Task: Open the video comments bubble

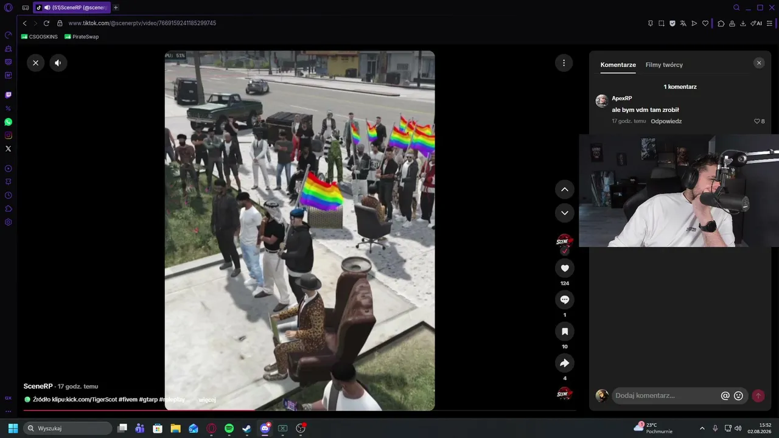Action: (x=564, y=300)
